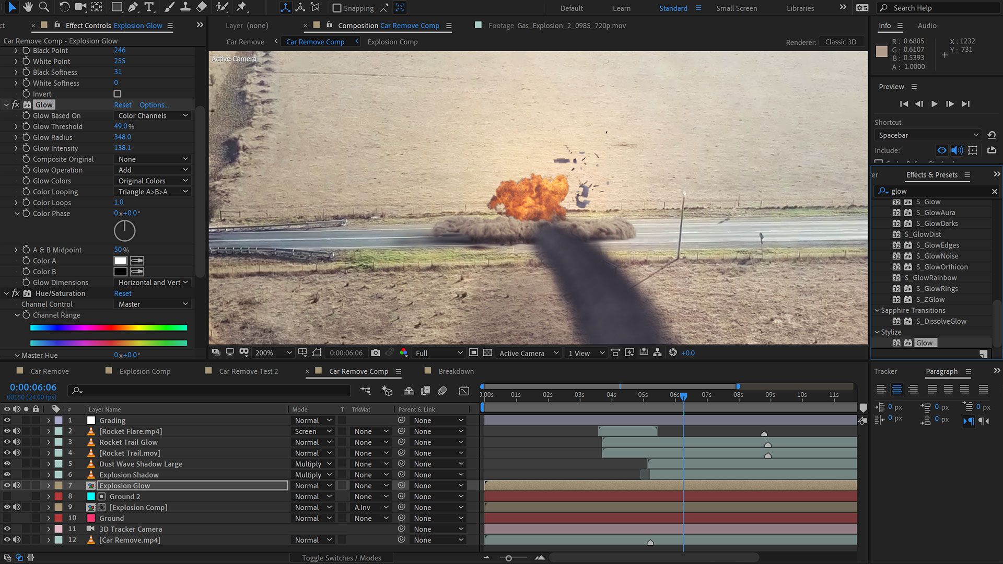Open the composition flowchart icon in viewer
1003x564 pixels.
coord(657,353)
